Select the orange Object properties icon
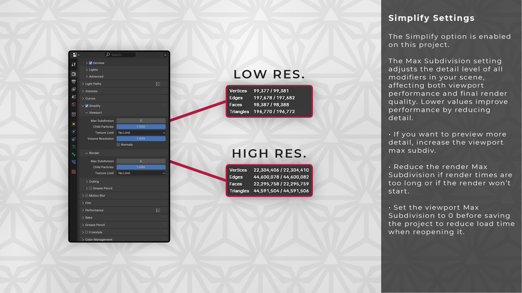Viewport: 522px width, 293px height. (74, 124)
